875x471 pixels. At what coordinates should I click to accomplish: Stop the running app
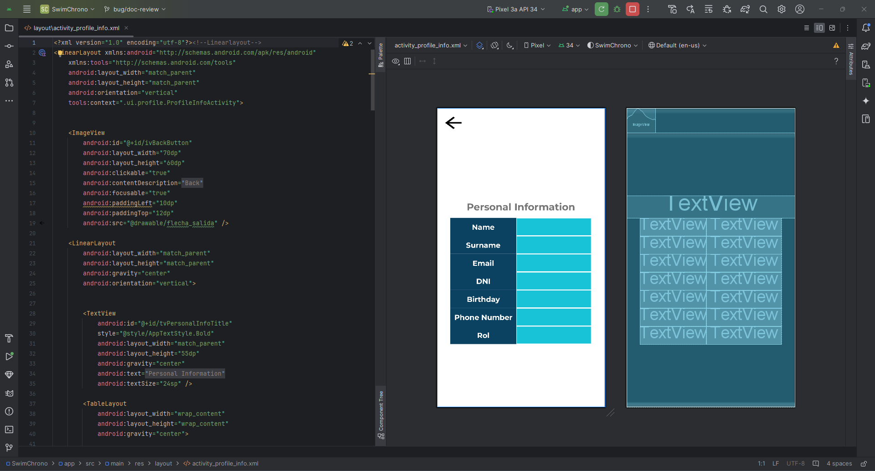pyautogui.click(x=633, y=9)
